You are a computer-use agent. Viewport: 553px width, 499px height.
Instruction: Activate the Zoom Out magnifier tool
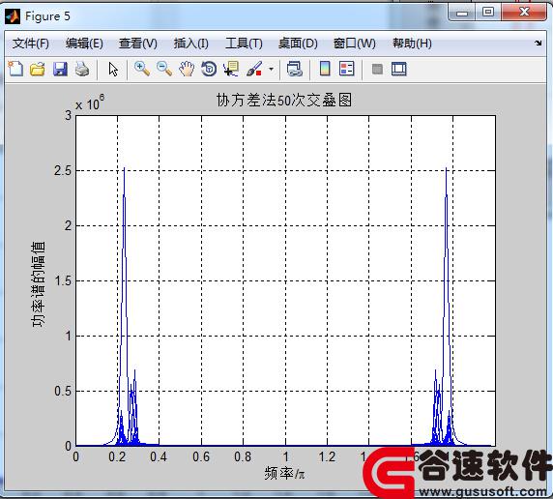164,69
